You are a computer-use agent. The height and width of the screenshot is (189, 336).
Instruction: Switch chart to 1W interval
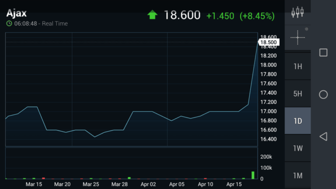click(x=297, y=148)
